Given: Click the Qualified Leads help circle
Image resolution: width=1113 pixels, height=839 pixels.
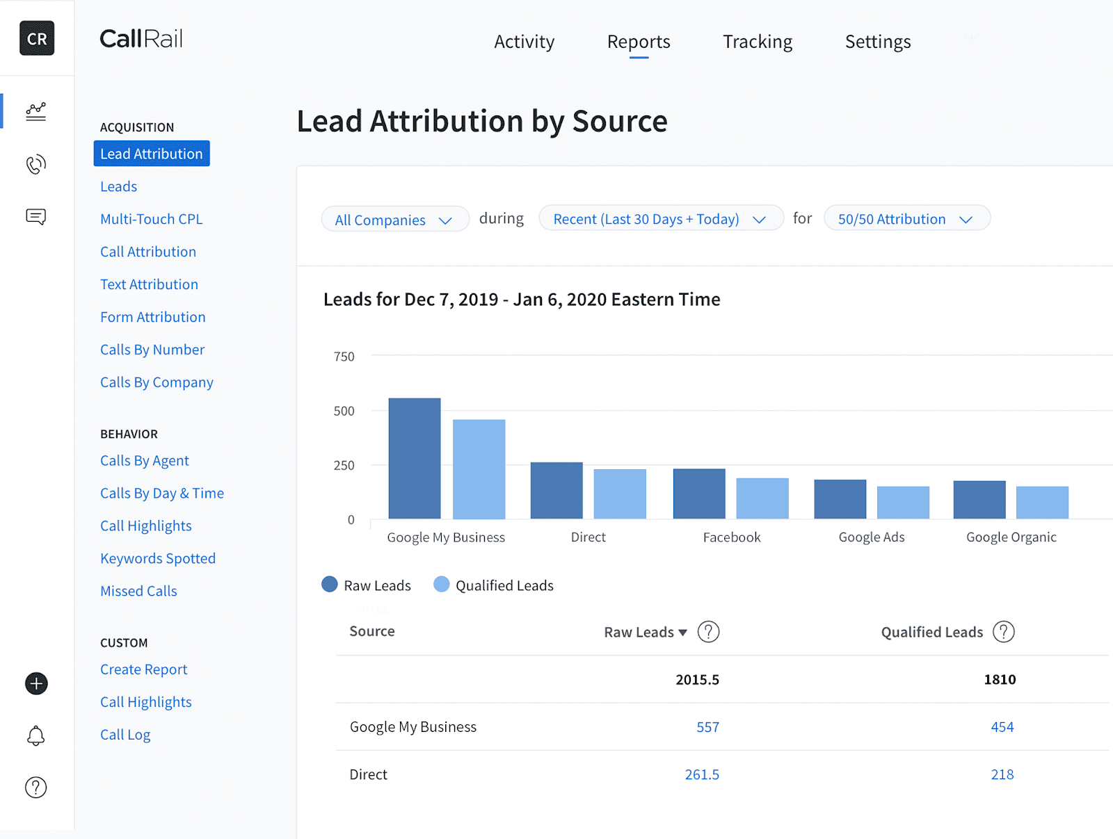Looking at the screenshot, I should pos(1004,632).
